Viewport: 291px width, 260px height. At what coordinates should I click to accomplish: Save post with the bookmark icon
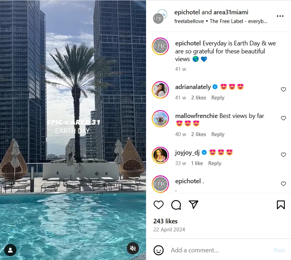(x=281, y=205)
